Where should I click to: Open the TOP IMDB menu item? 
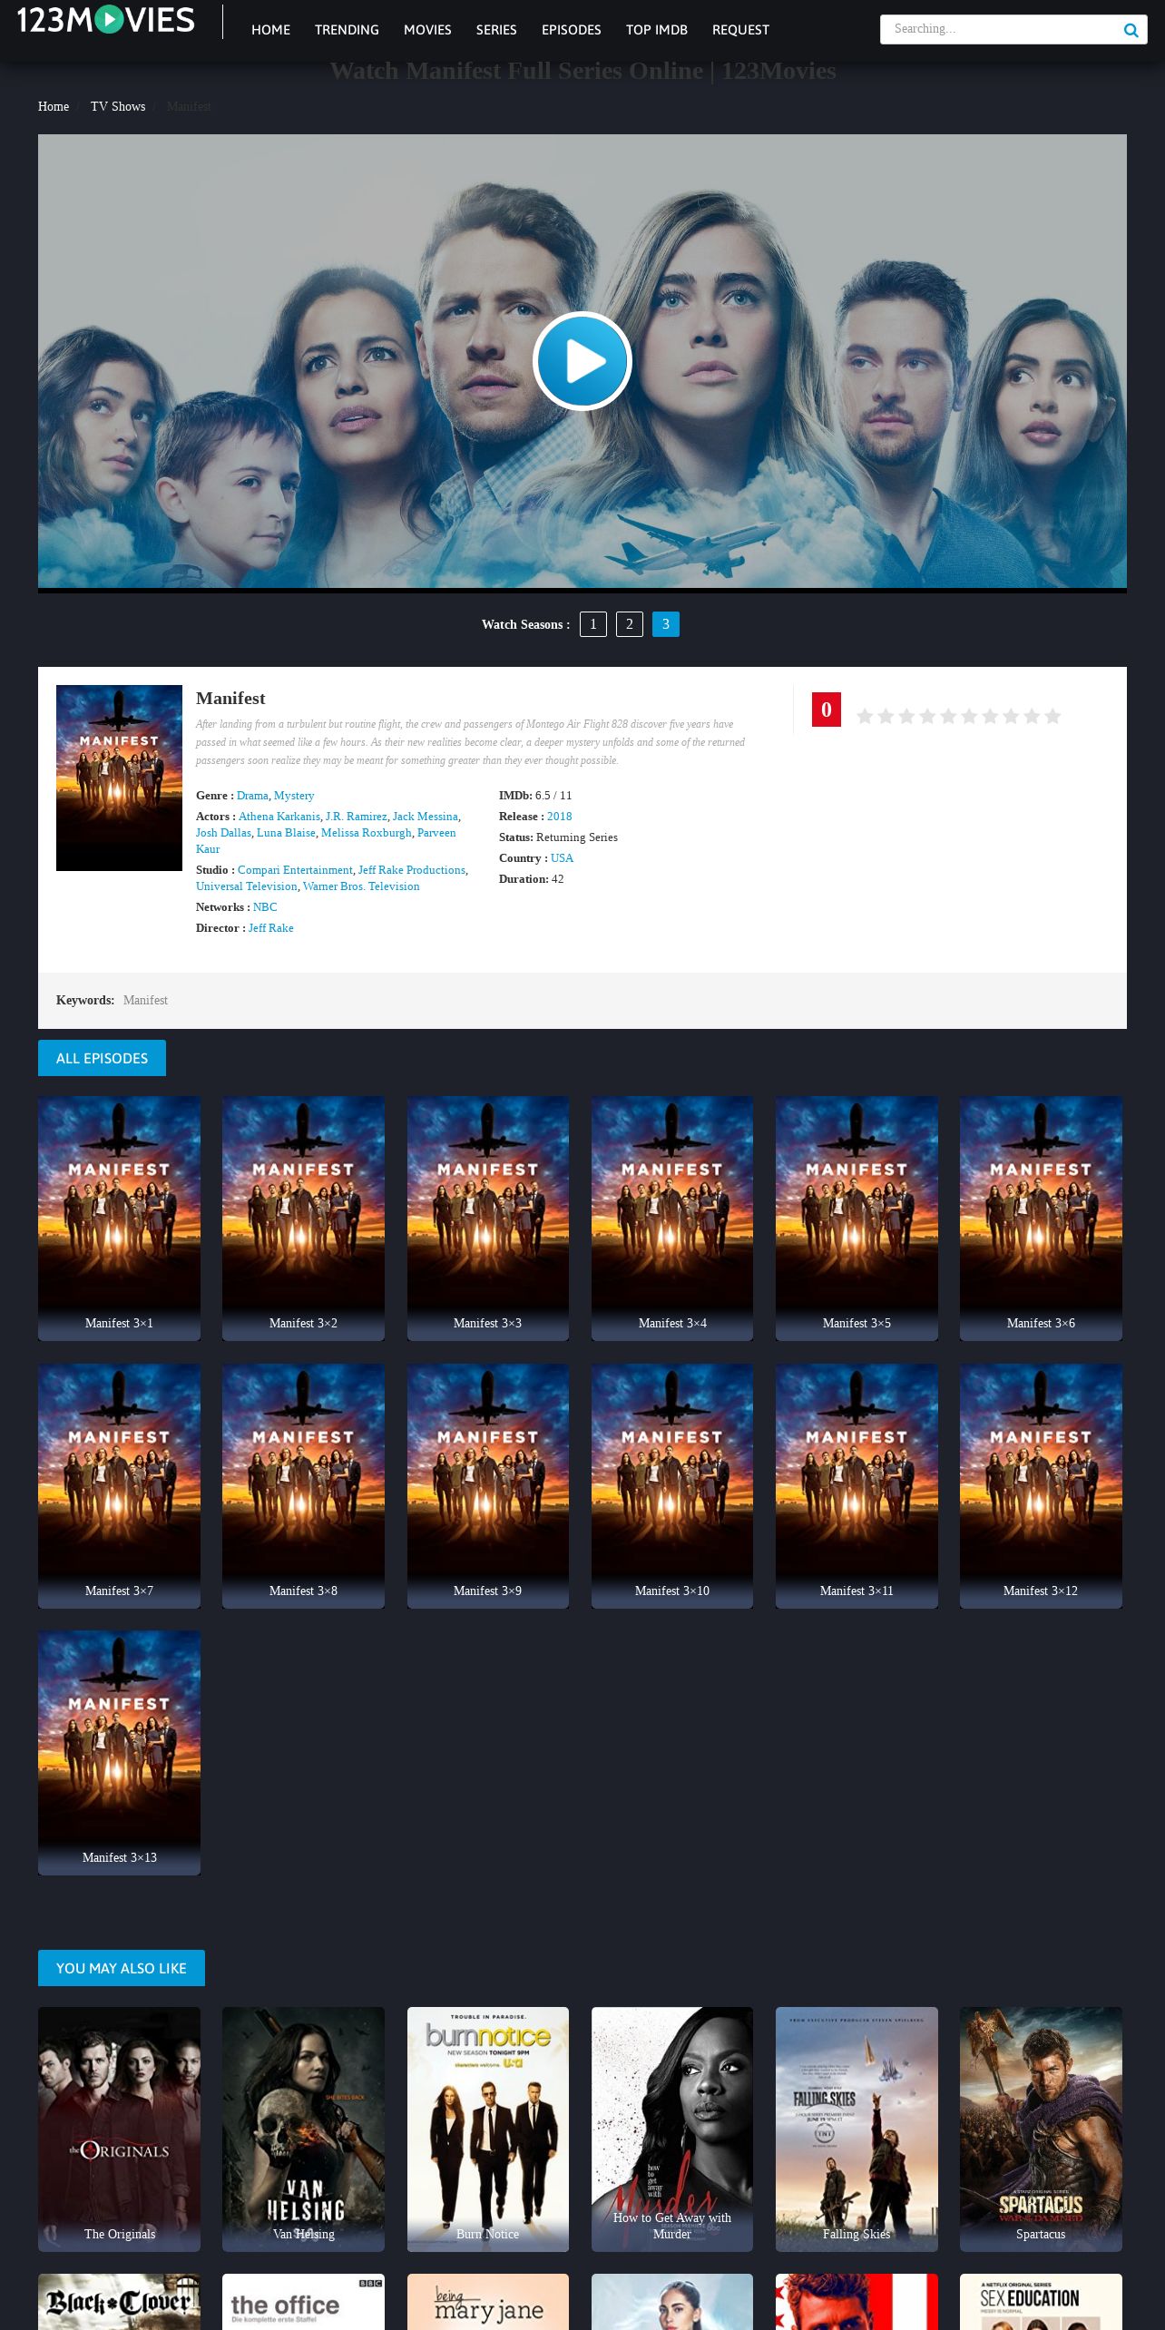[656, 30]
